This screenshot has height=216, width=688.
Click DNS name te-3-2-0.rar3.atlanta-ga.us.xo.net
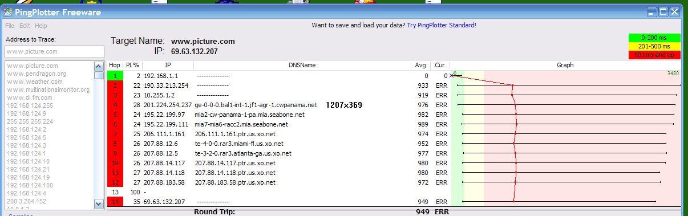[x=243, y=153]
